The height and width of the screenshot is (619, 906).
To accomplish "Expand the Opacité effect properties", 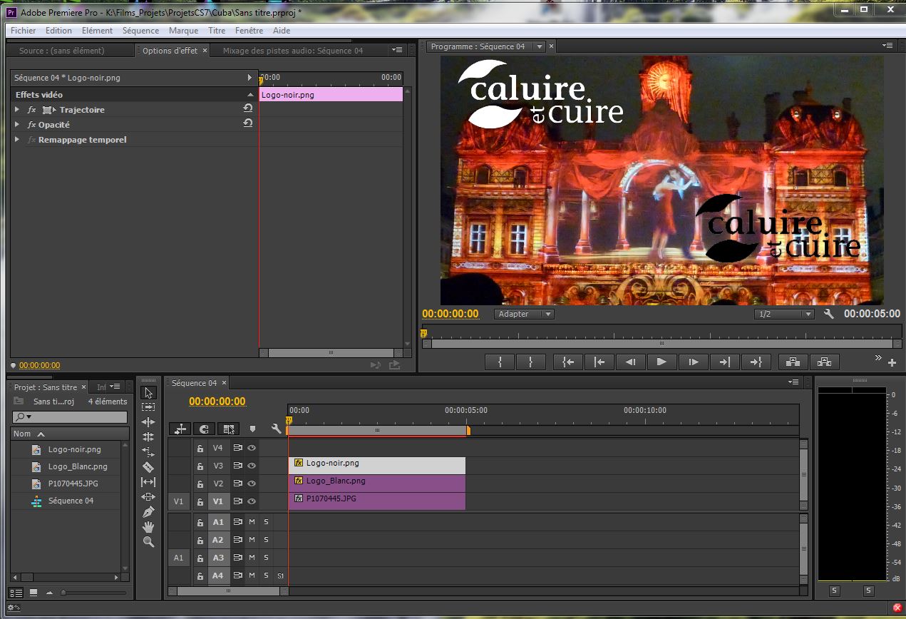I will click(x=17, y=125).
